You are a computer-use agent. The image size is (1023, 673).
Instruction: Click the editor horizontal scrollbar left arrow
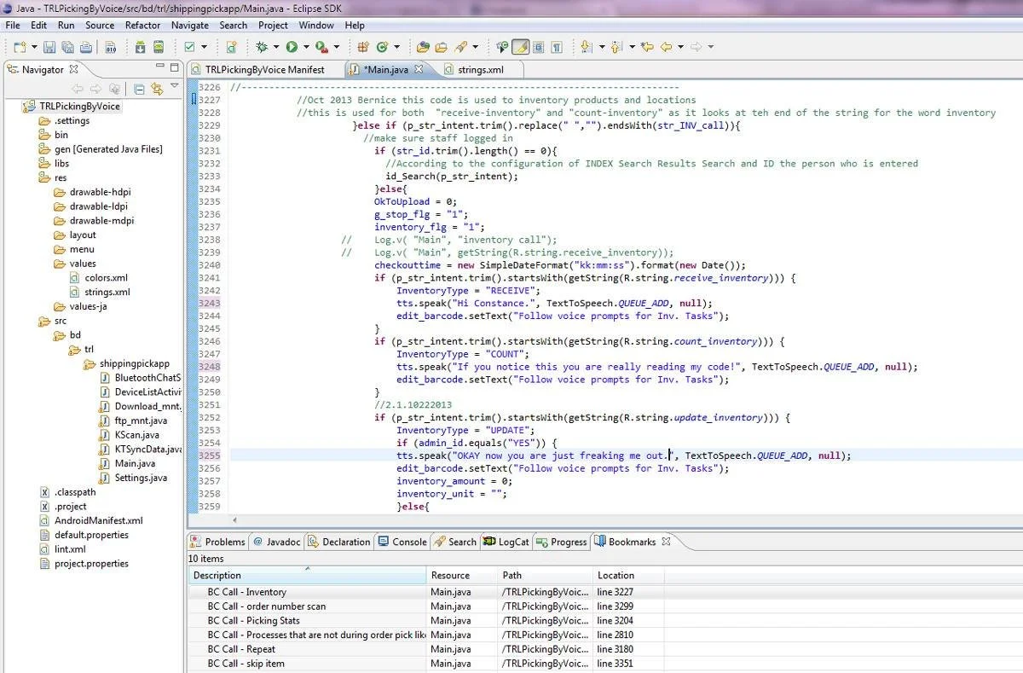tap(235, 519)
